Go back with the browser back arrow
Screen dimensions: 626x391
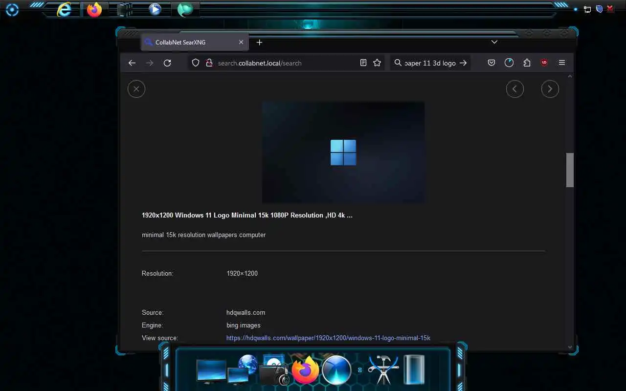tap(132, 63)
